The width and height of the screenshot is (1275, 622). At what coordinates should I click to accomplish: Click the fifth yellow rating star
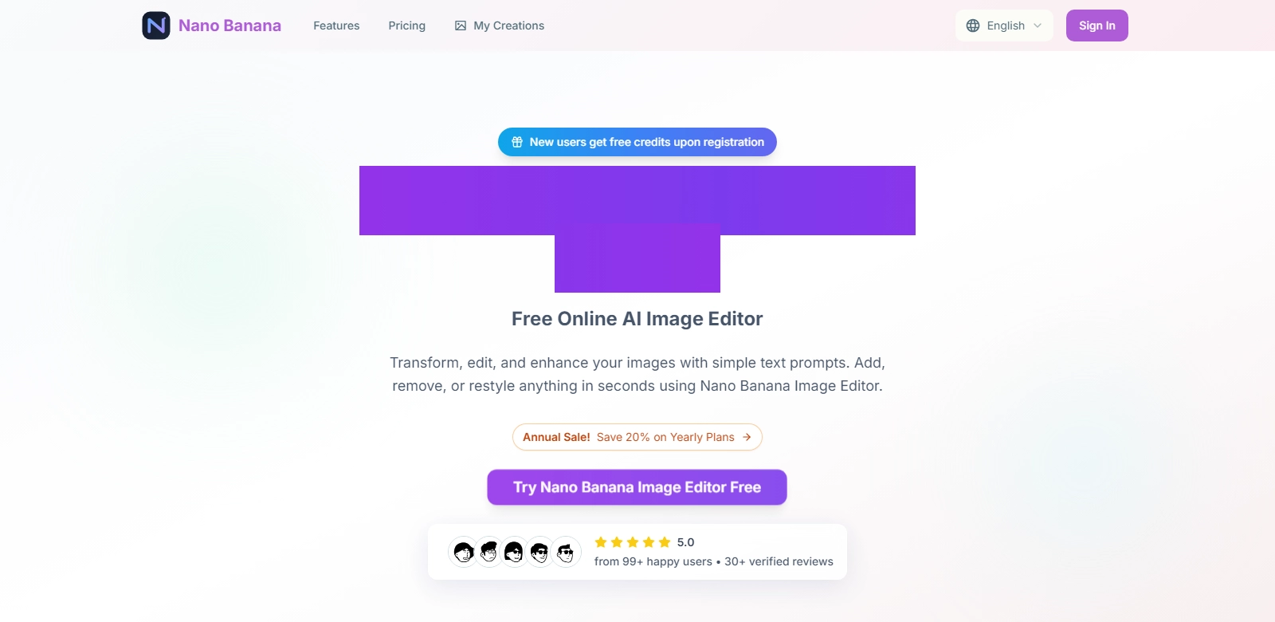665,542
